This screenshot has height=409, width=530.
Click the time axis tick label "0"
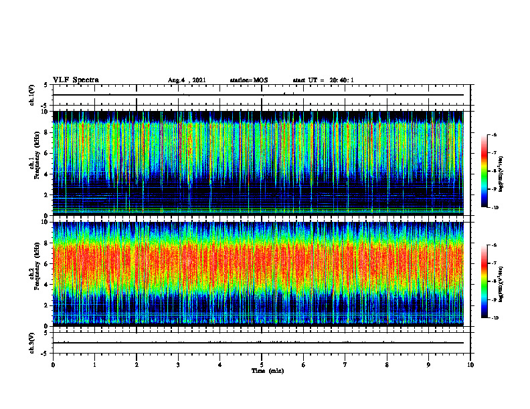(53, 365)
